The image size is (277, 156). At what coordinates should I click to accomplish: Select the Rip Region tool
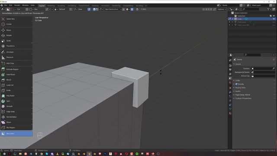click(x=16, y=127)
